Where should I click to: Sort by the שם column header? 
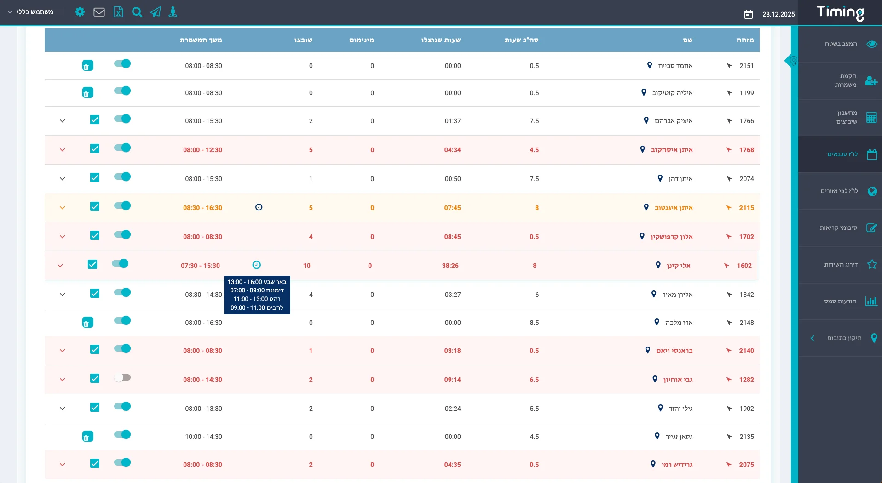(x=688, y=40)
